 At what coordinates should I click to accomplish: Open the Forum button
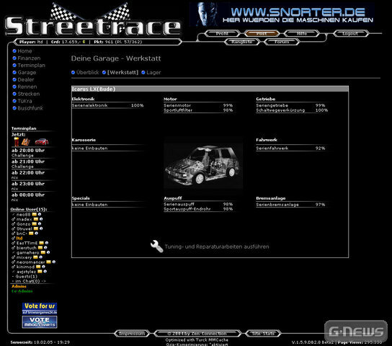pos(282,42)
